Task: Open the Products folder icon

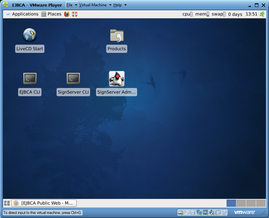Action: pos(117,36)
